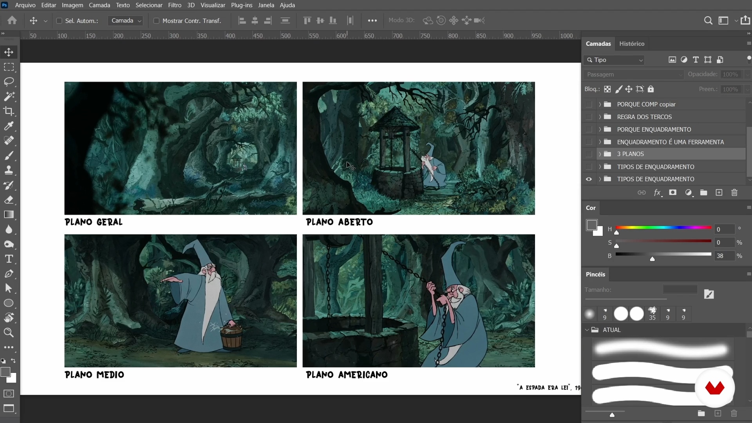Toggle lock transparent pixels icon

click(607, 89)
